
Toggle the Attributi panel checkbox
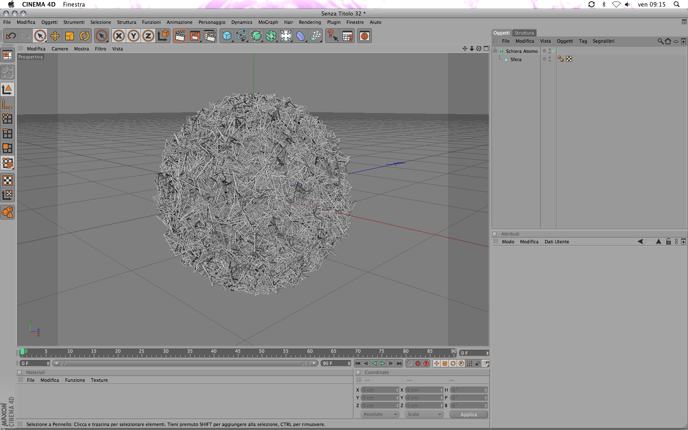tap(495, 234)
